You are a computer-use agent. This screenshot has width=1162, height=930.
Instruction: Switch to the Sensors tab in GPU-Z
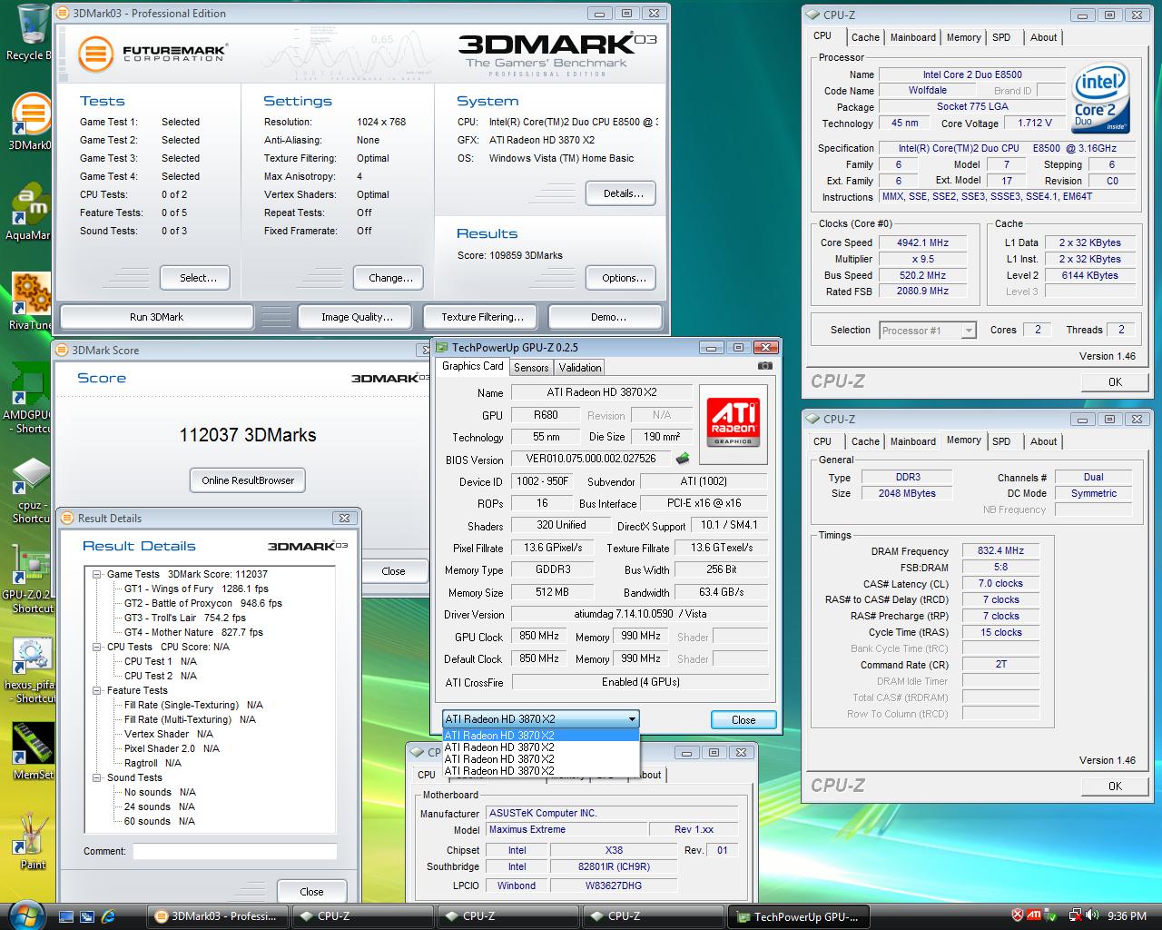[x=531, y=368]
